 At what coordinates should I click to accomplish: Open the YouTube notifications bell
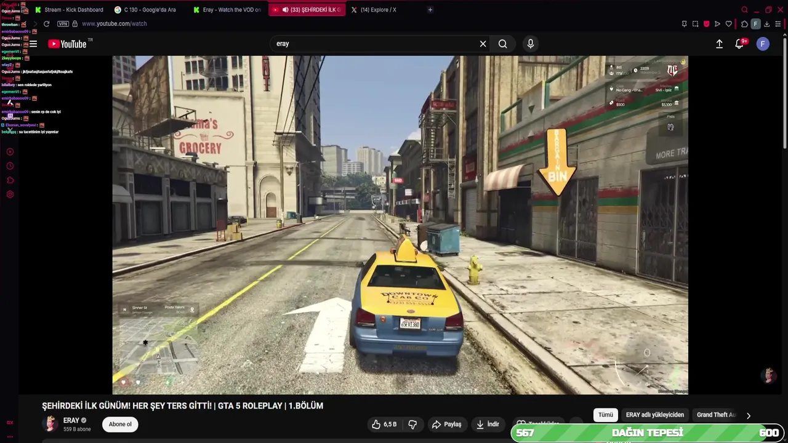pos(740,44)
